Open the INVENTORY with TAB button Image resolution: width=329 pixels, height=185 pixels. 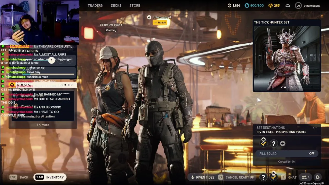(50, 177)
